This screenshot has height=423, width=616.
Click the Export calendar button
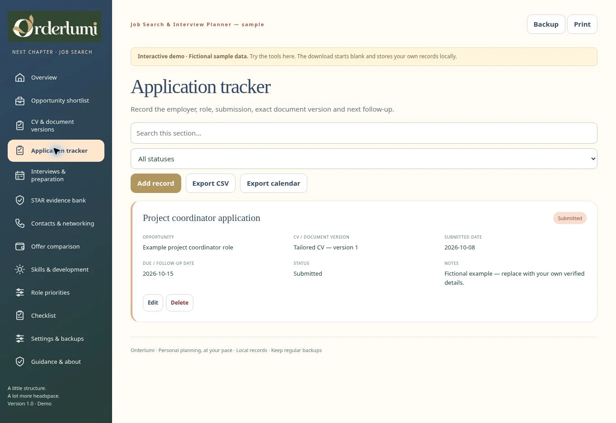click(273, 183)
